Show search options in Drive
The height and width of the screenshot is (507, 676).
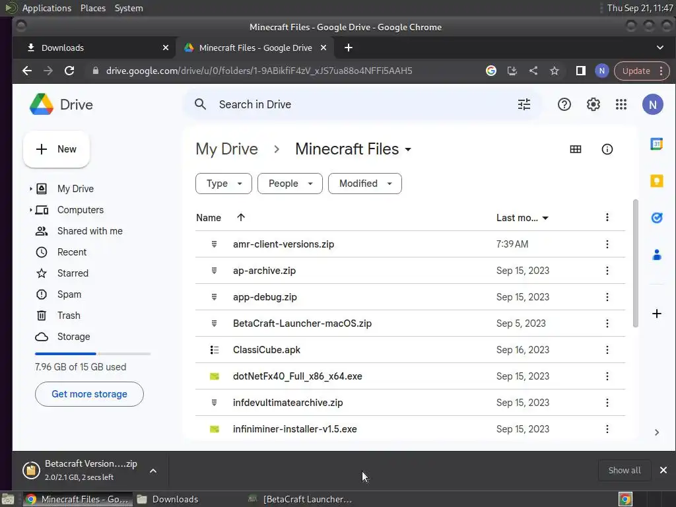pos(524,104)
